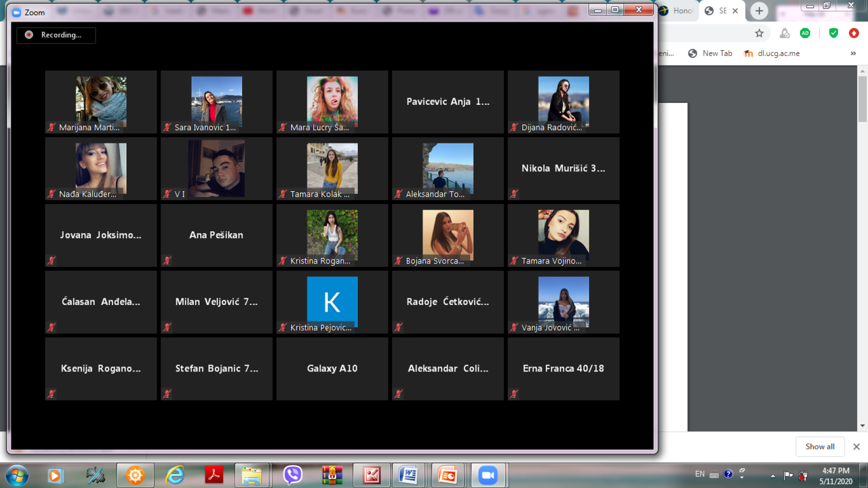Screen dimensions: 868x488
Task: Click the Zoom icon in the taskbar
Action: pos(487,475)
